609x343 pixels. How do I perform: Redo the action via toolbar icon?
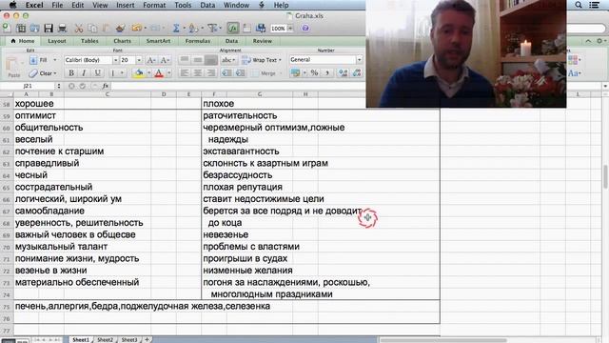point(155,28)
